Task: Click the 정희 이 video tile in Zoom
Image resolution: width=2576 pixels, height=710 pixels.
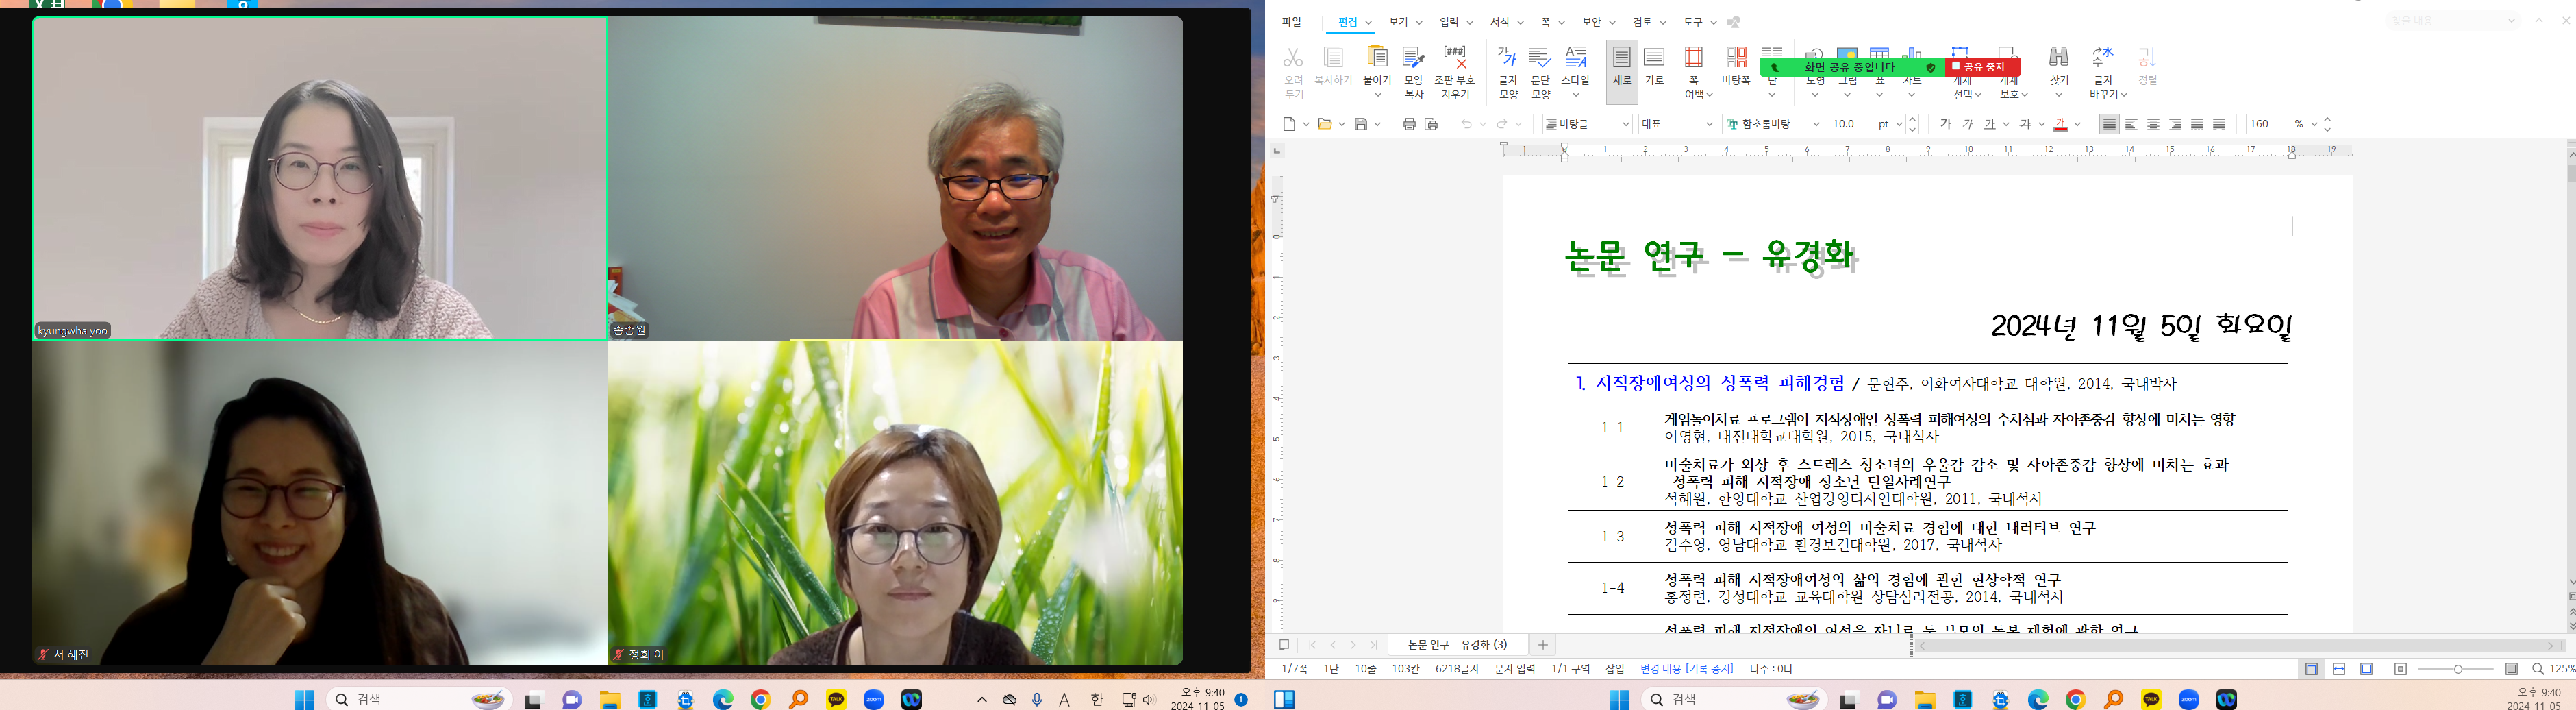Action: pos(895,503)
